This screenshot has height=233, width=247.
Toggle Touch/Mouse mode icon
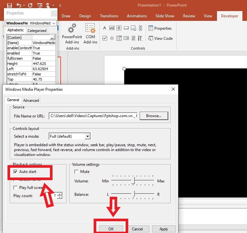[48, 6]
